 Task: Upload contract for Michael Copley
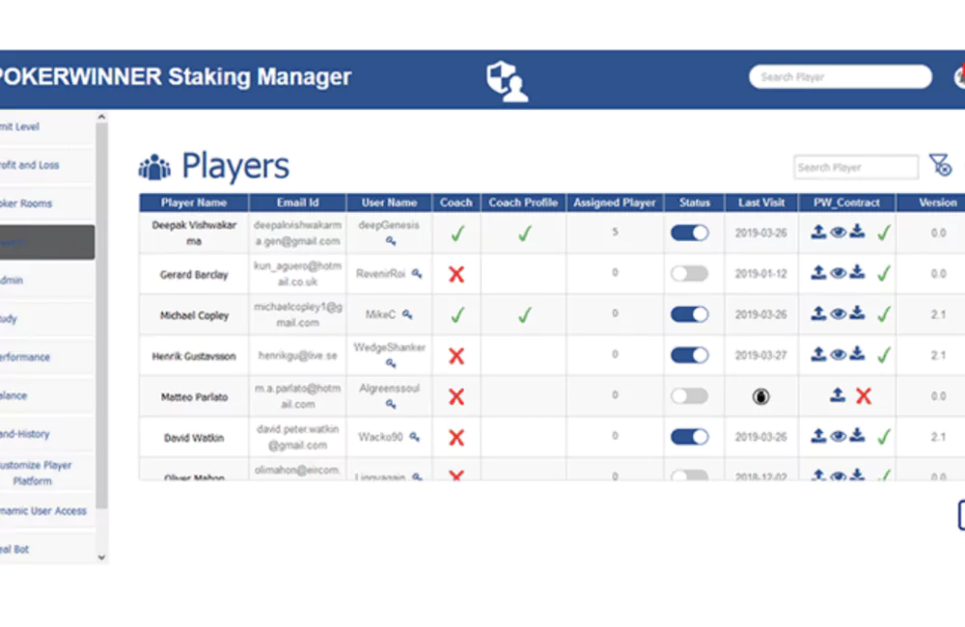click(x=818, y=313)
